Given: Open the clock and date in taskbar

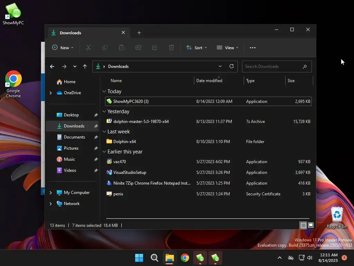Looking at the screenshot, I should (328, 258).
